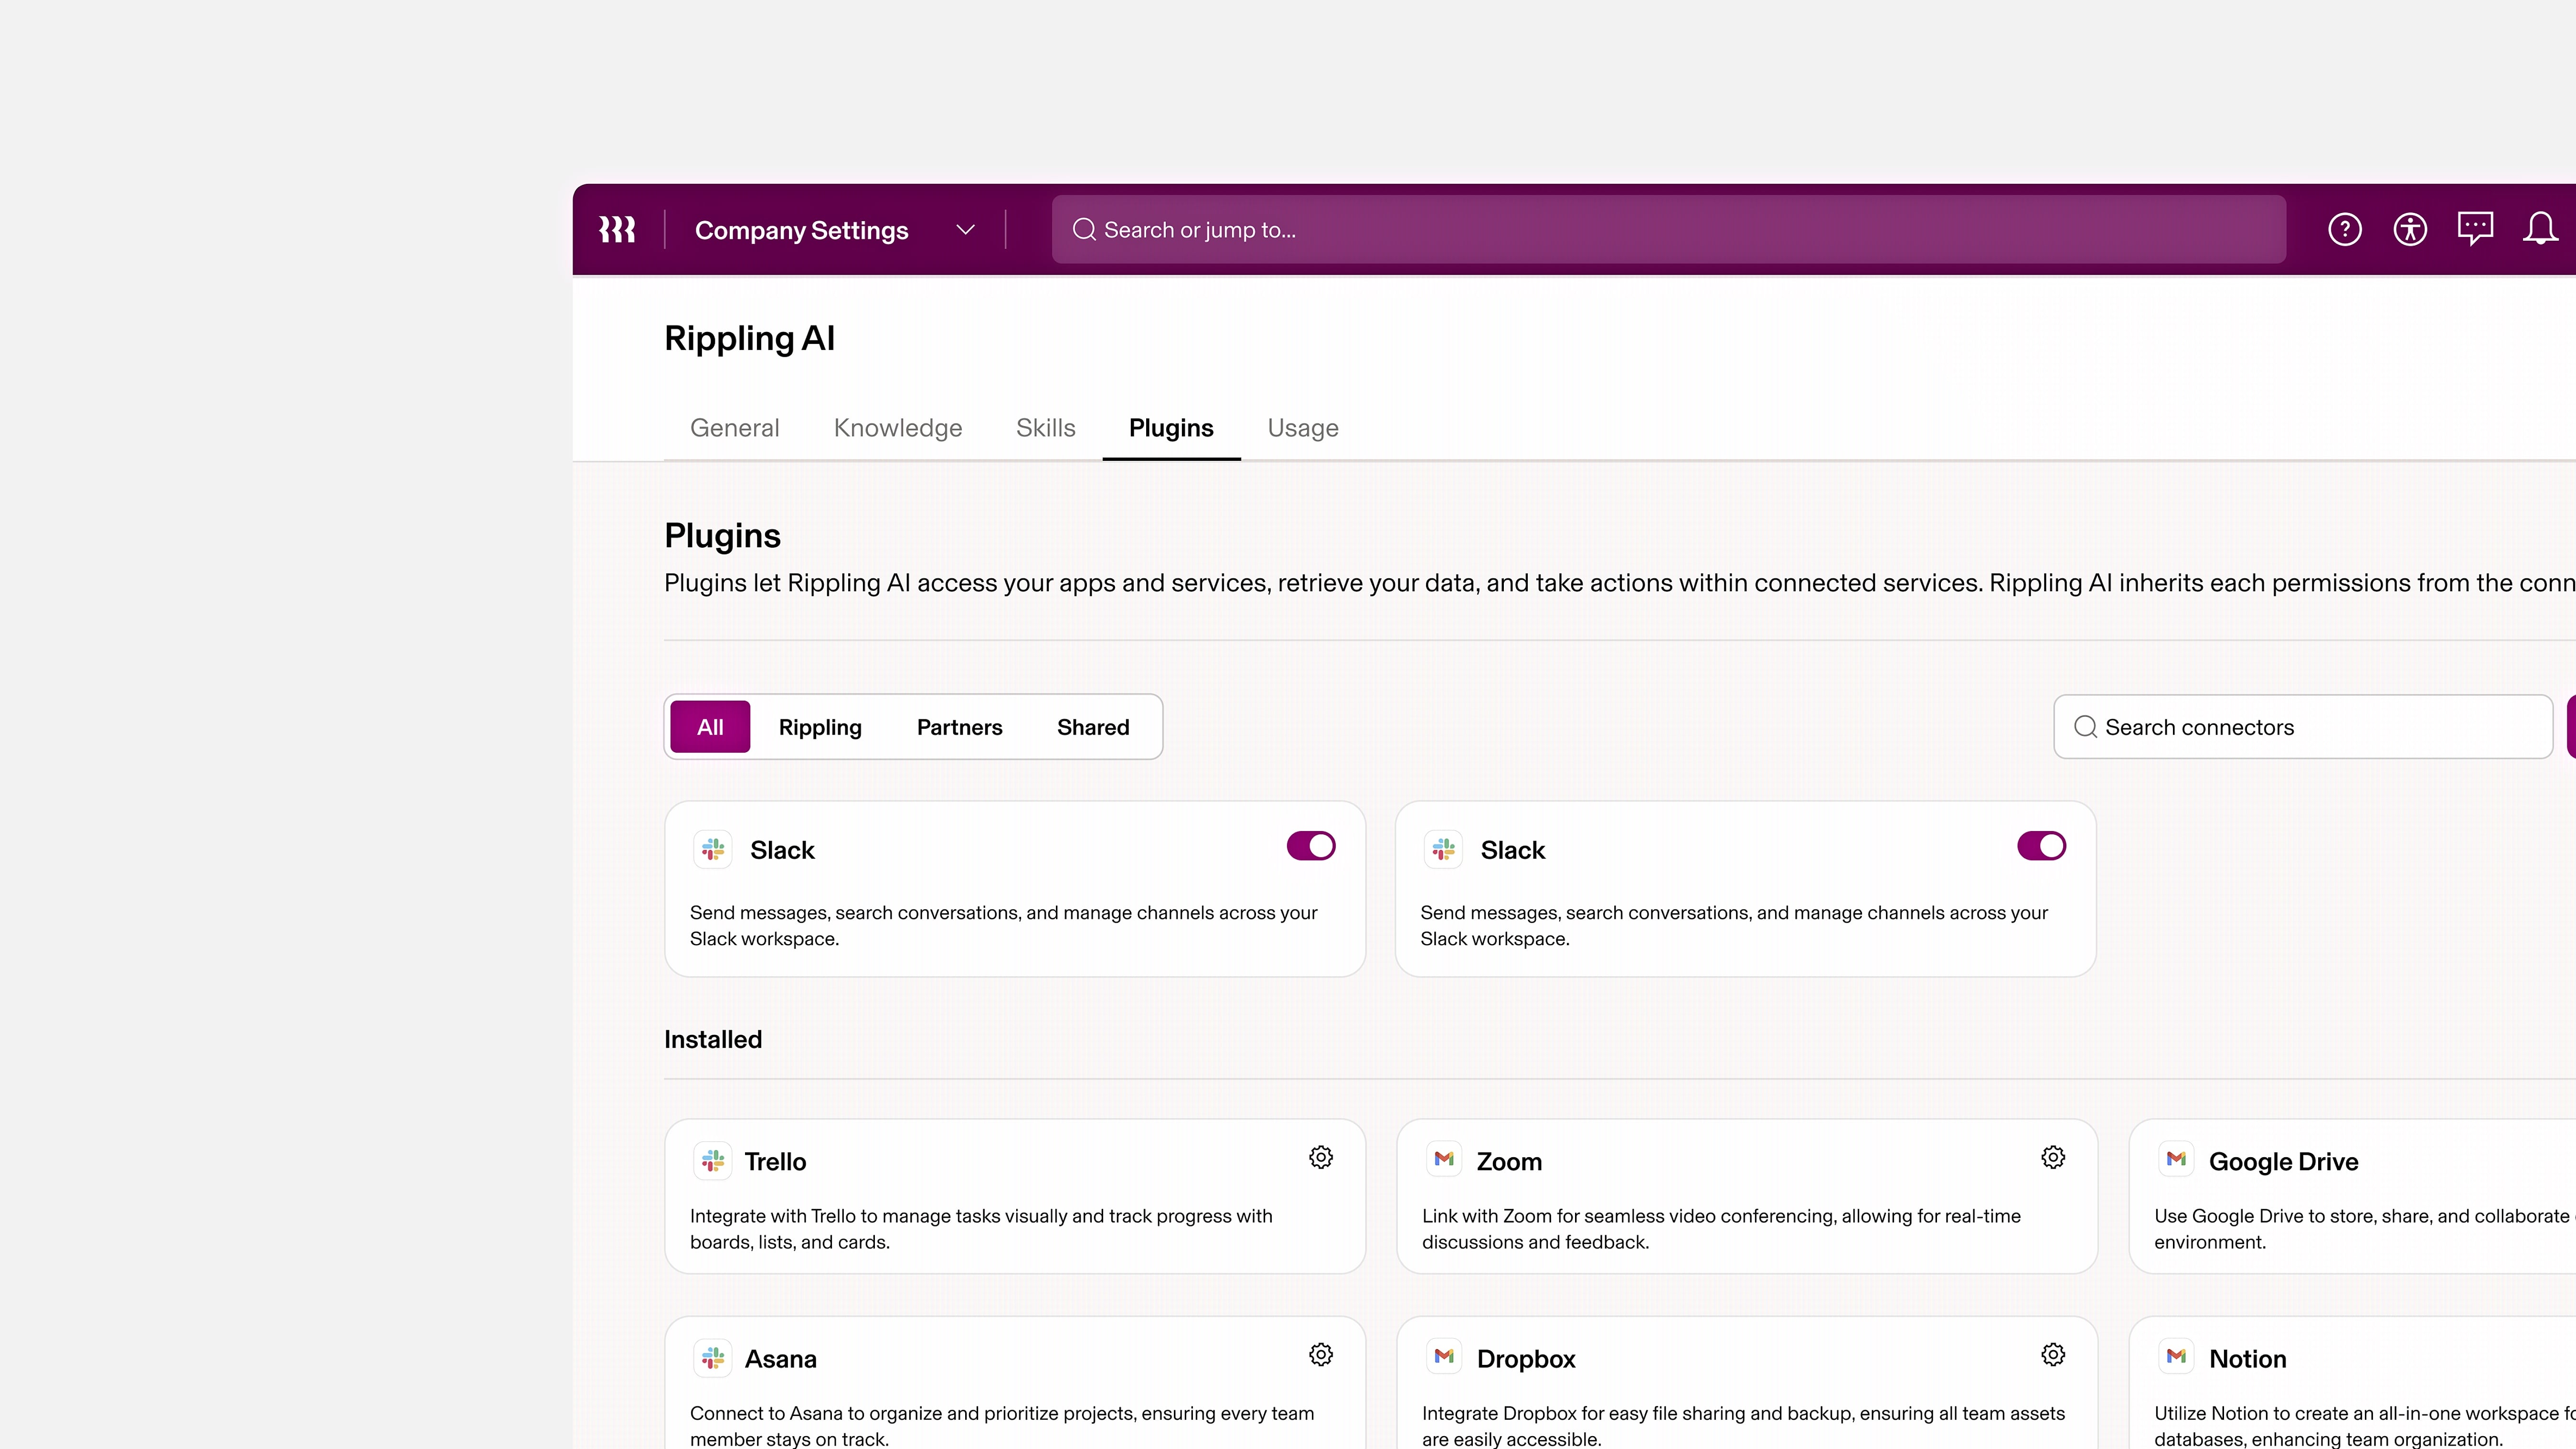Filter plugins by Rippling
The width and height of the screenshot is (2576, 1449).
[x=820, y=727]
